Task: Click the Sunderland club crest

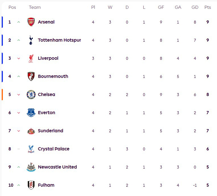Action: (x=31, y=131)
